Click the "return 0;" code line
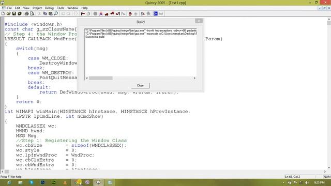This screenshot has width=331, height=186. pos(29,102)
